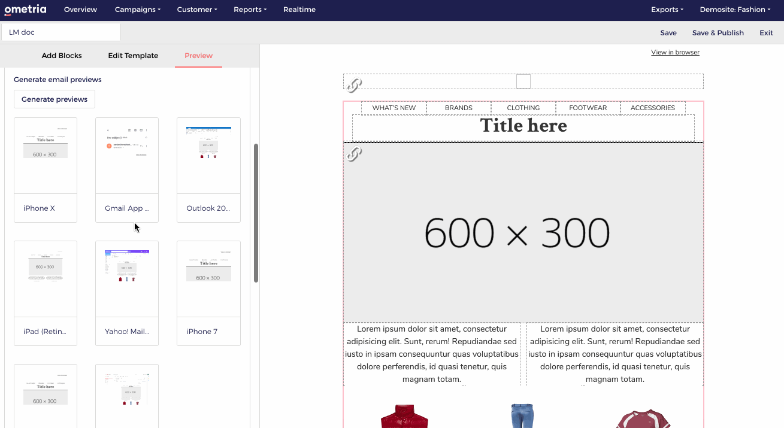Click the Ometria logo
The width and height of the screenshot is (784, 428).
pos(25,10)
